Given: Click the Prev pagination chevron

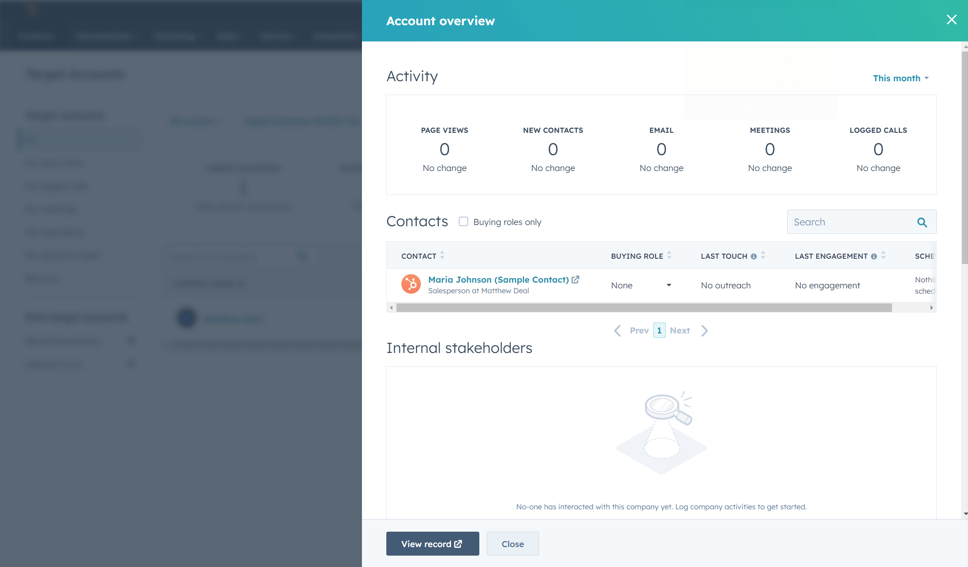Looking at the screenshot, I should tap(617, 330).
